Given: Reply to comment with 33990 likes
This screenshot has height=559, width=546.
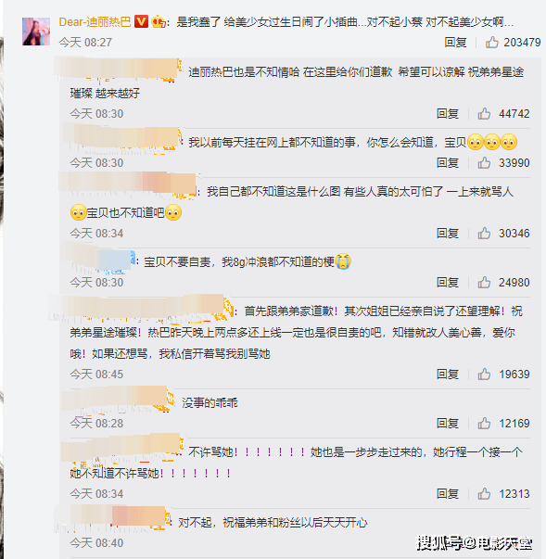Looking at the screenshot, I should pyautogui.click(x=448, y=163).
